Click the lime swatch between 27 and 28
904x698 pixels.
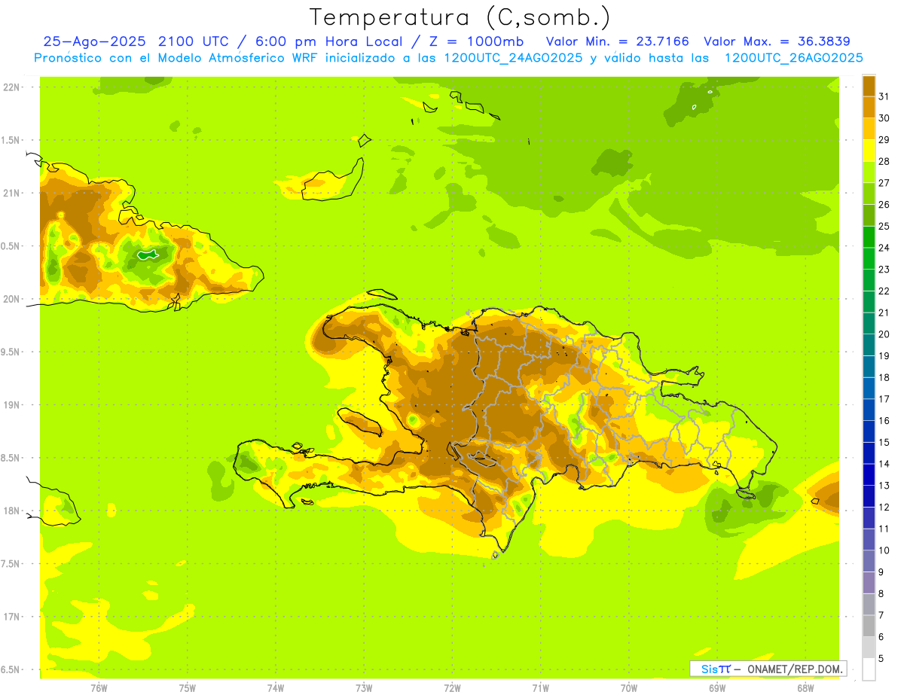pyautogui.click(x=869, y=172)
